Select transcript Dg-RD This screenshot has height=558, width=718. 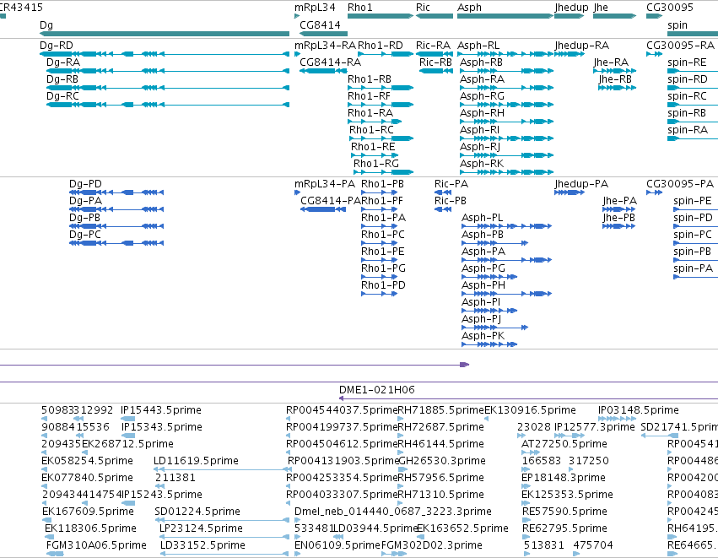point(165,54)
